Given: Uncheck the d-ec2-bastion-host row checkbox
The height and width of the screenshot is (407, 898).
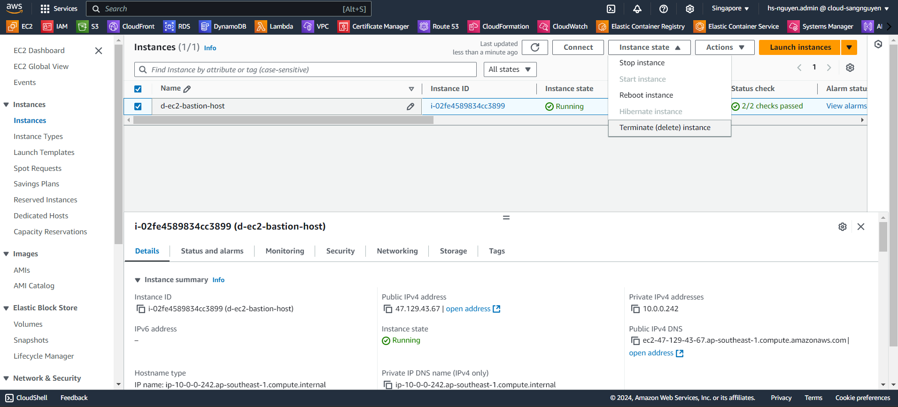Looking at the screenshot, I should click(138, 107).
